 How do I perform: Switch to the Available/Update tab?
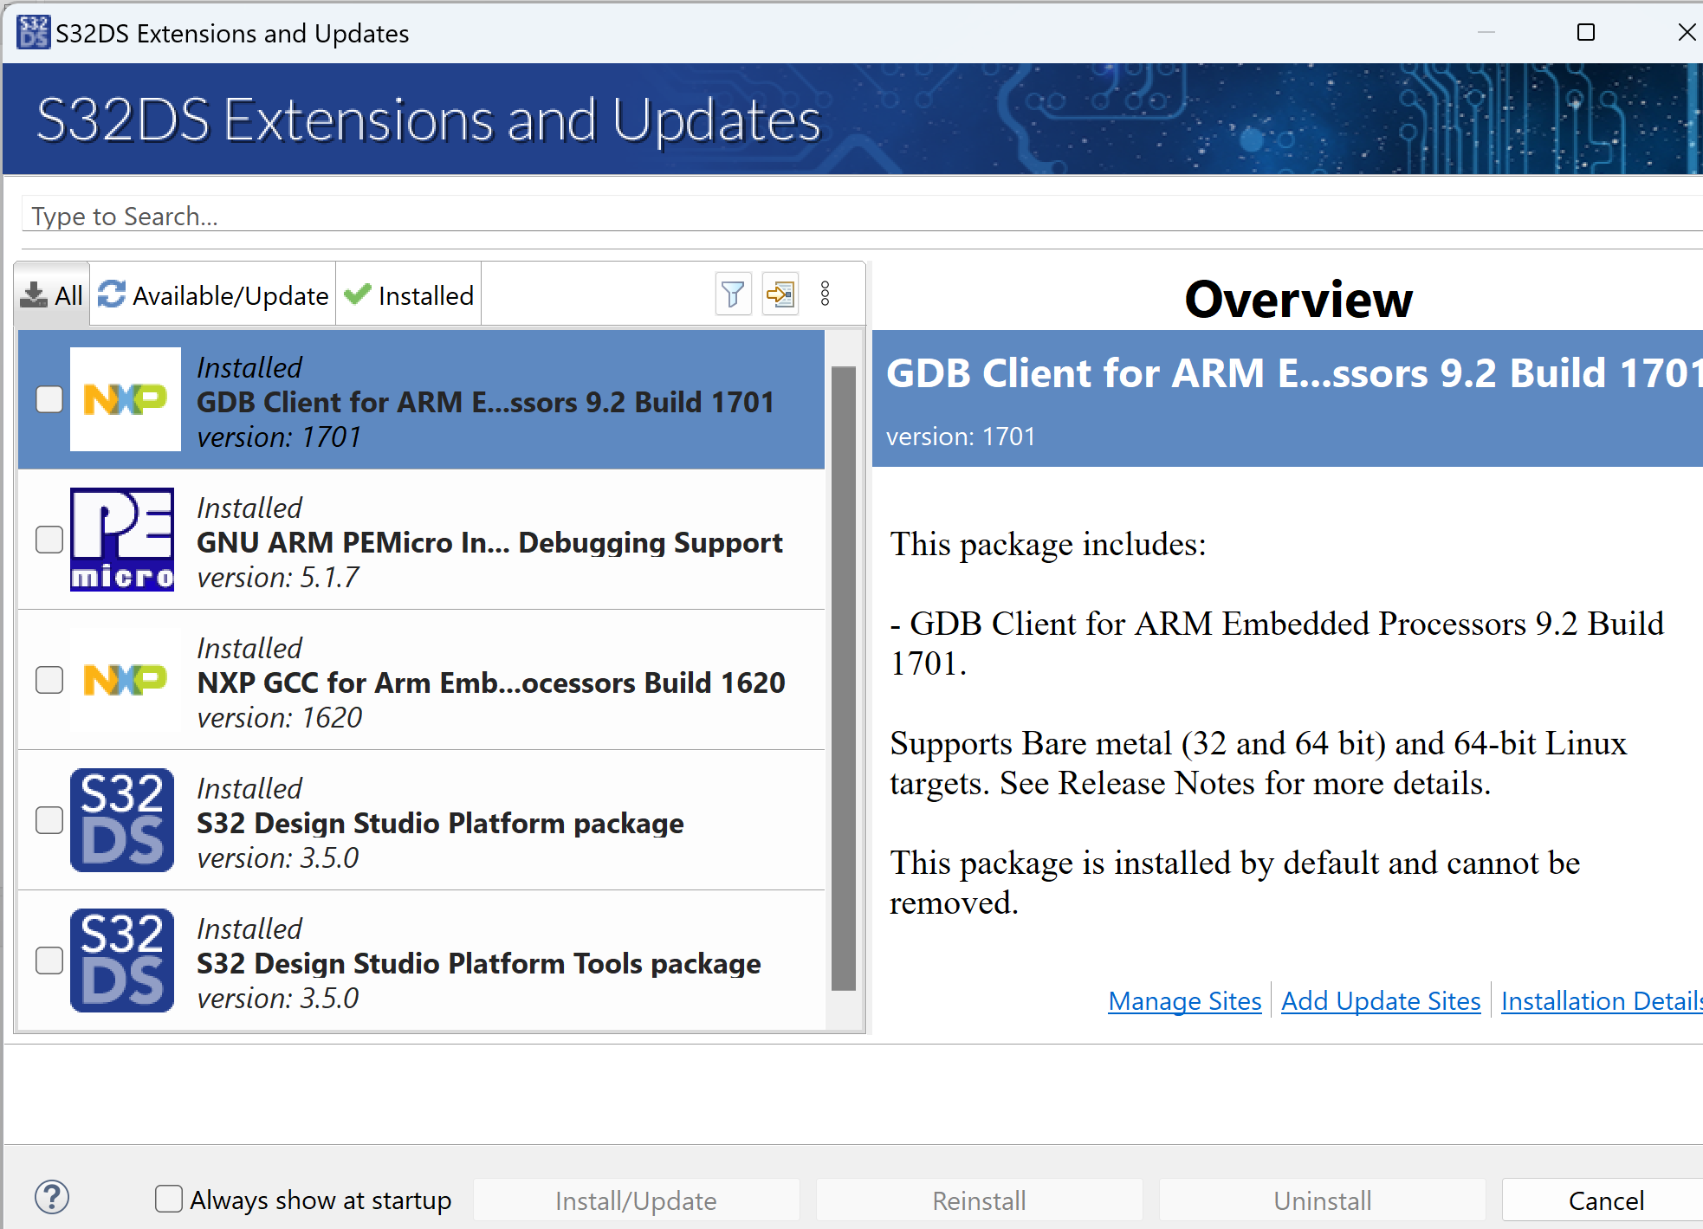coord(213,295)
